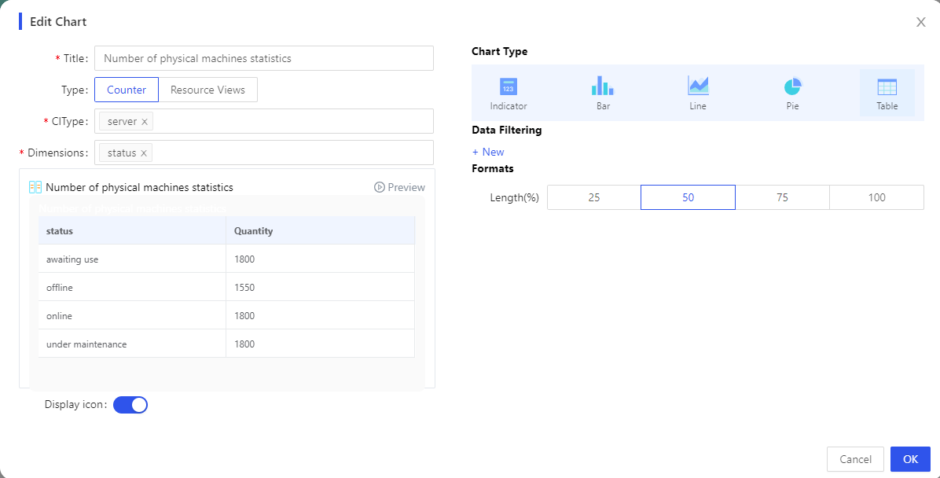Screen dimensions: 940x478
Task: Toggle the Display icon switch
Action: coord(130,405)
